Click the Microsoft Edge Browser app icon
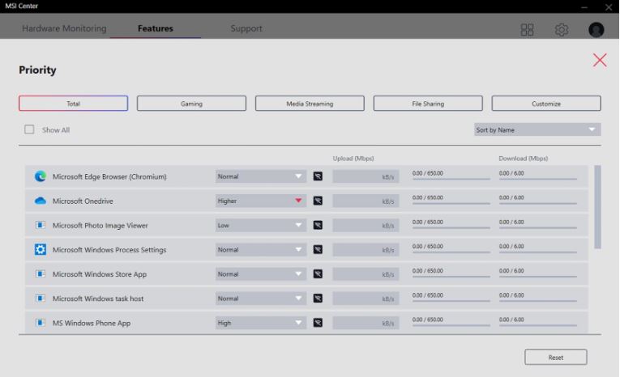The height and width of the screenshot is (377, 620). click(x=41, y=176)
